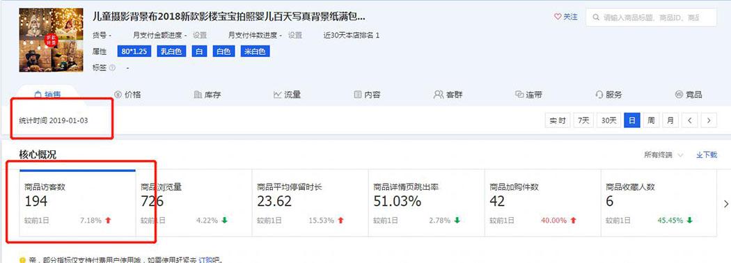Select the single 白 attribute tag

pyautogui.click(x=199, y=51)
